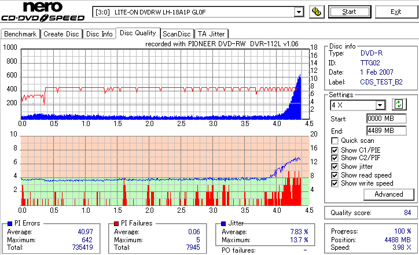This screenshot has height=255, width=419.
Task: Click PI Errors Total value 735419
Action: tap(83, 247)
